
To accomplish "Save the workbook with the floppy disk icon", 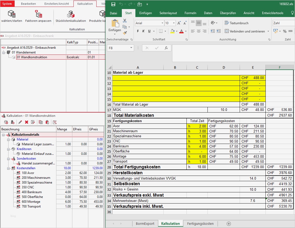I will pos(113,4).
